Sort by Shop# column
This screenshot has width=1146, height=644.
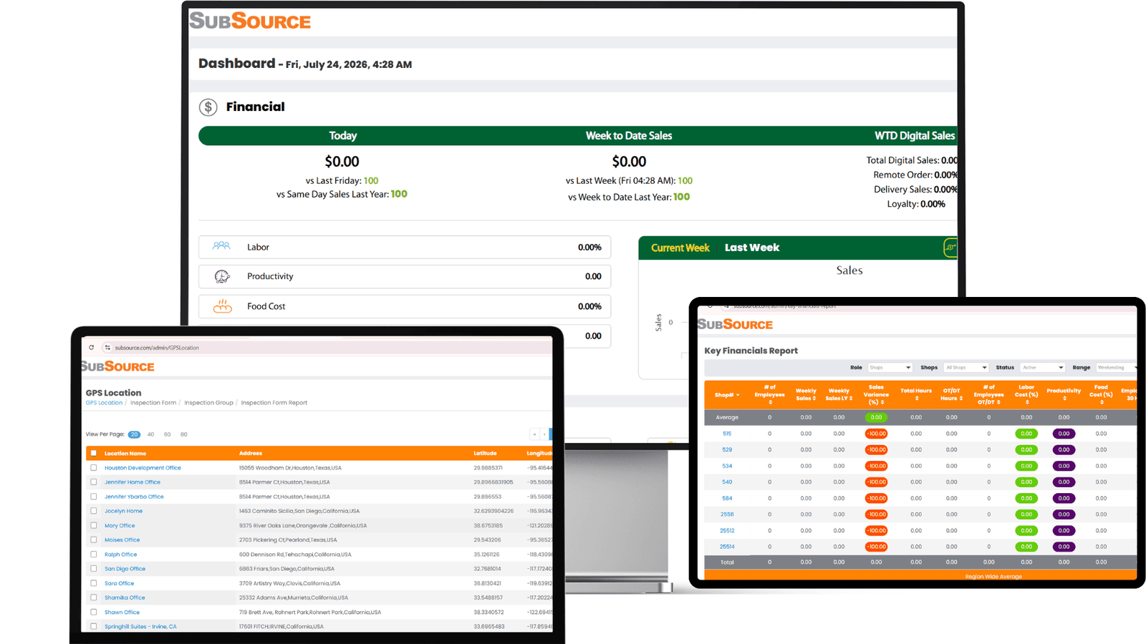[727, 395]
